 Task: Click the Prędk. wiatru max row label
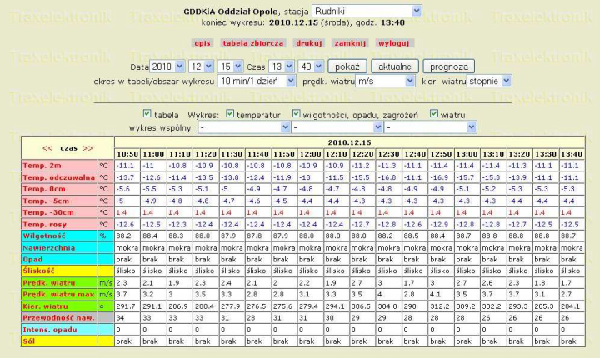pos(59,295)
